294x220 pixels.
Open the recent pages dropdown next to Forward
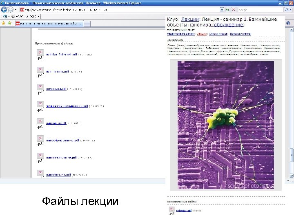(x=16, y=10)
